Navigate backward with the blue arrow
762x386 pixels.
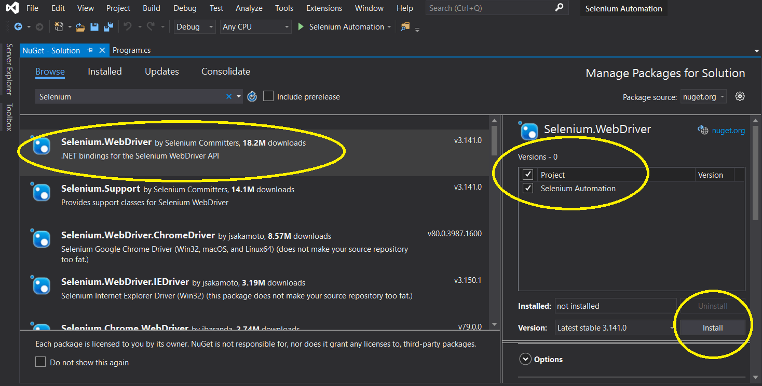click(x=18, y=27)
